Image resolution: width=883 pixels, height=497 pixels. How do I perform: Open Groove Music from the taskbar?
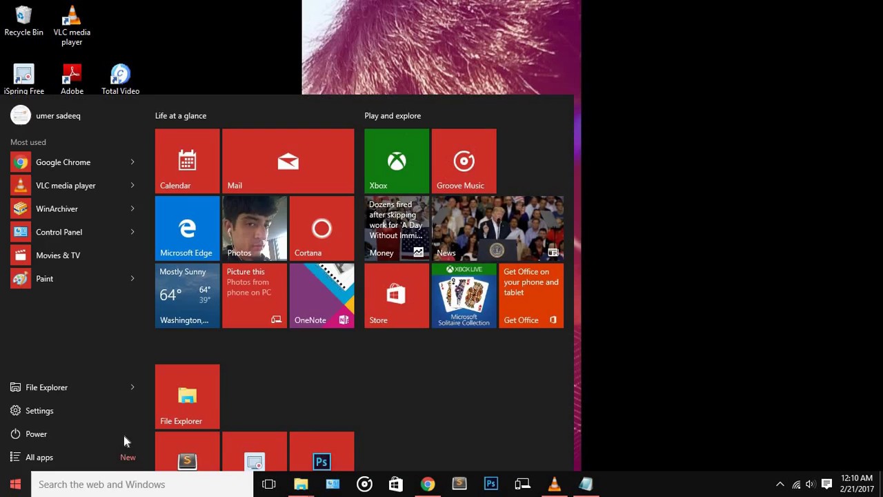pos(364,485)
